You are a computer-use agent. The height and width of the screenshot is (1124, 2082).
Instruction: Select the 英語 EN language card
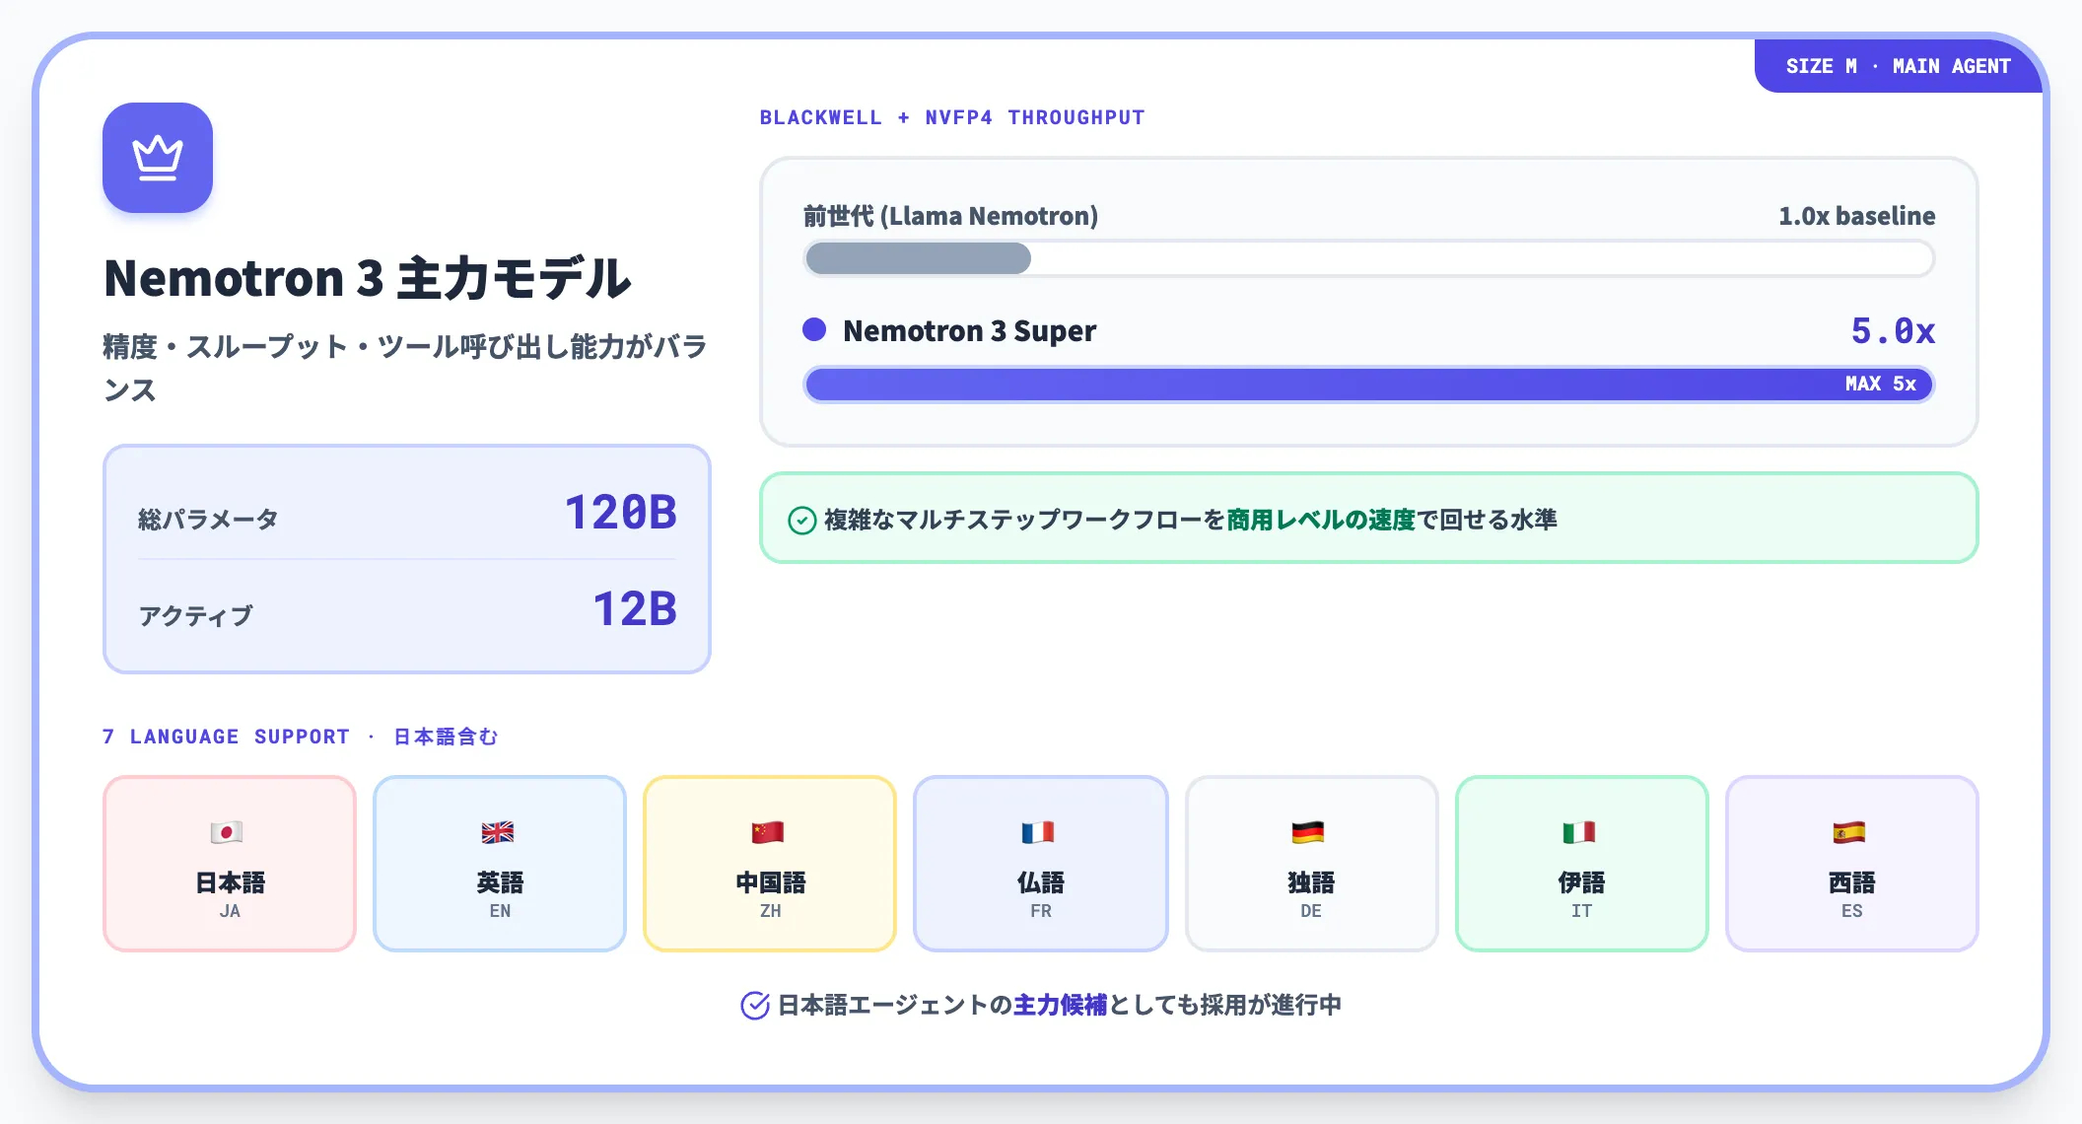500,864
